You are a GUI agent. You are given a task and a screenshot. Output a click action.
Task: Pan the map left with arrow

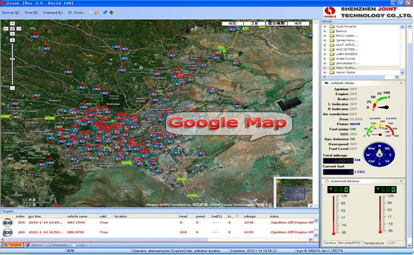[6, 28]
